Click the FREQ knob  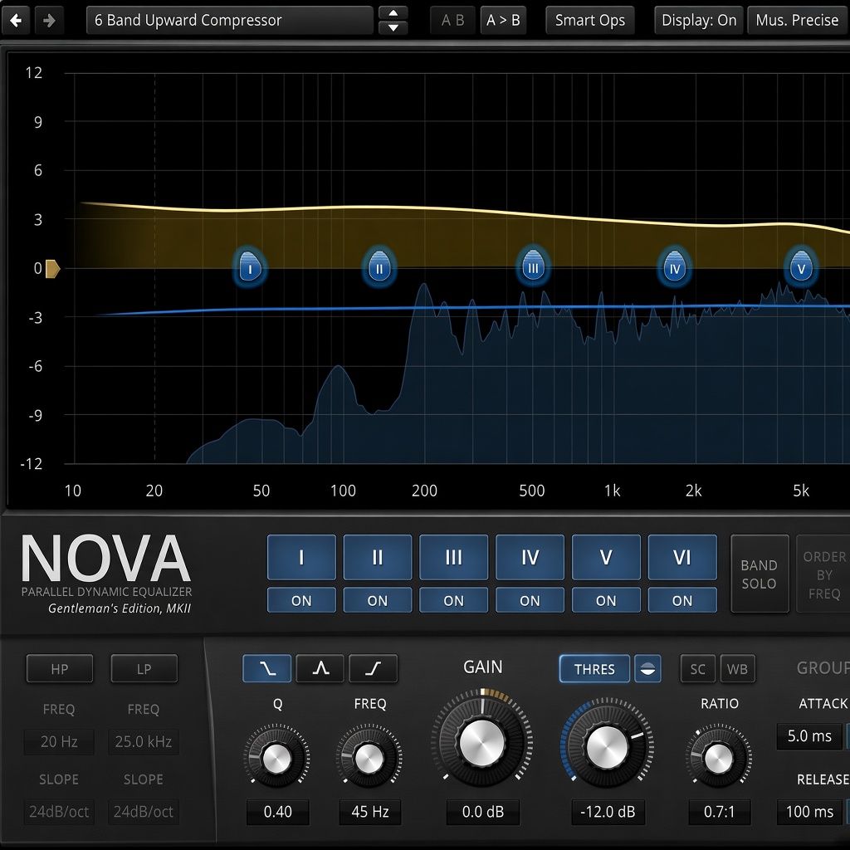pos(369,757)
